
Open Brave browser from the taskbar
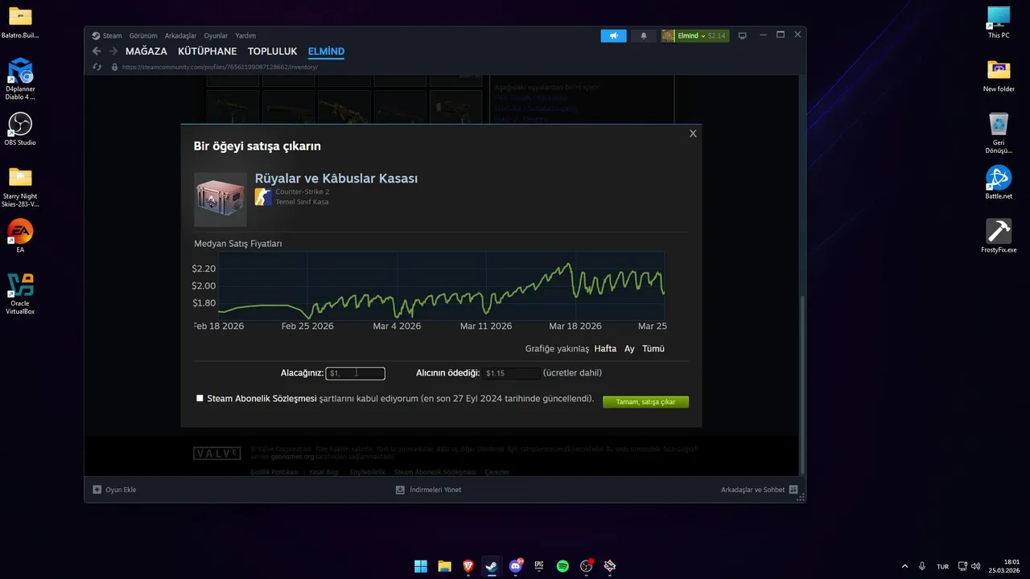coord(468,566)
